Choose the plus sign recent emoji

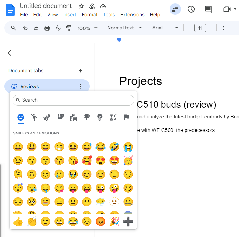[128, 221]
